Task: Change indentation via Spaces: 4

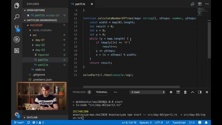Action: click(145, 123)
